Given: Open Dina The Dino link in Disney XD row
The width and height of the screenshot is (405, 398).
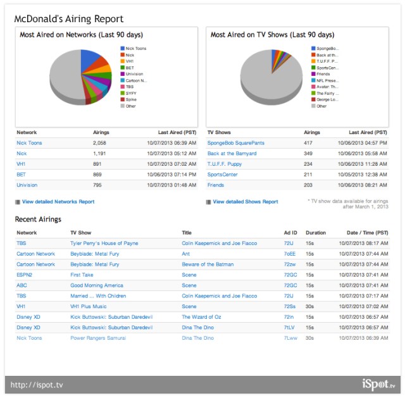Looking at the screenshot, I should [x=197, y=328].
